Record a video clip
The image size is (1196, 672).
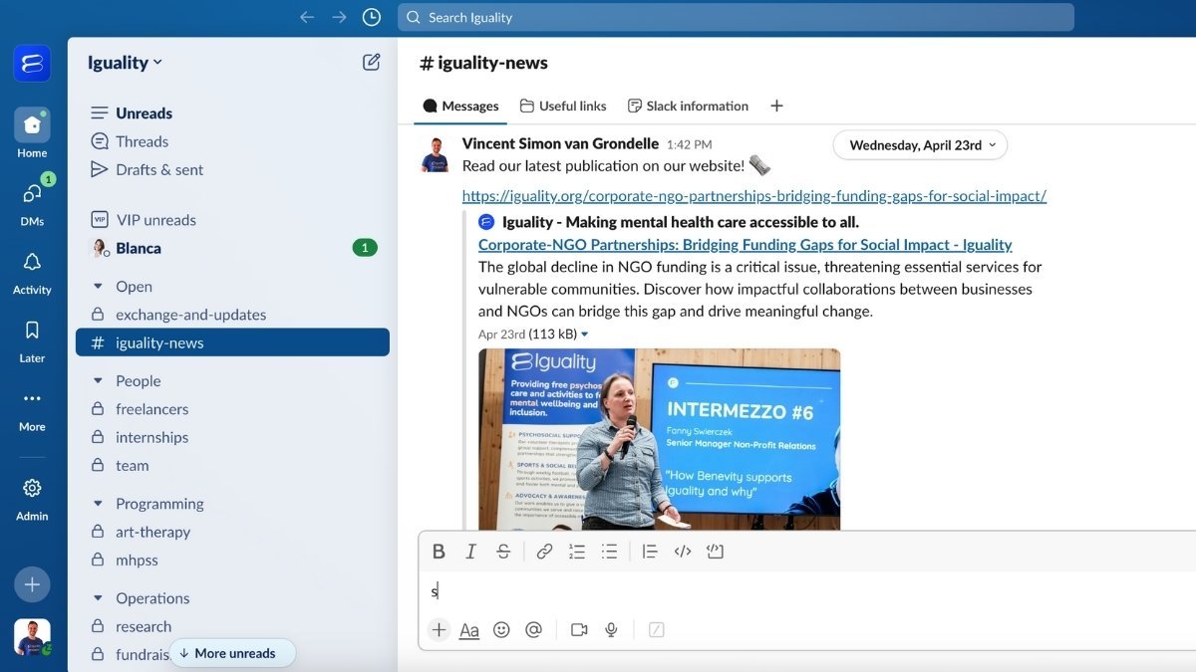point(579,629)
